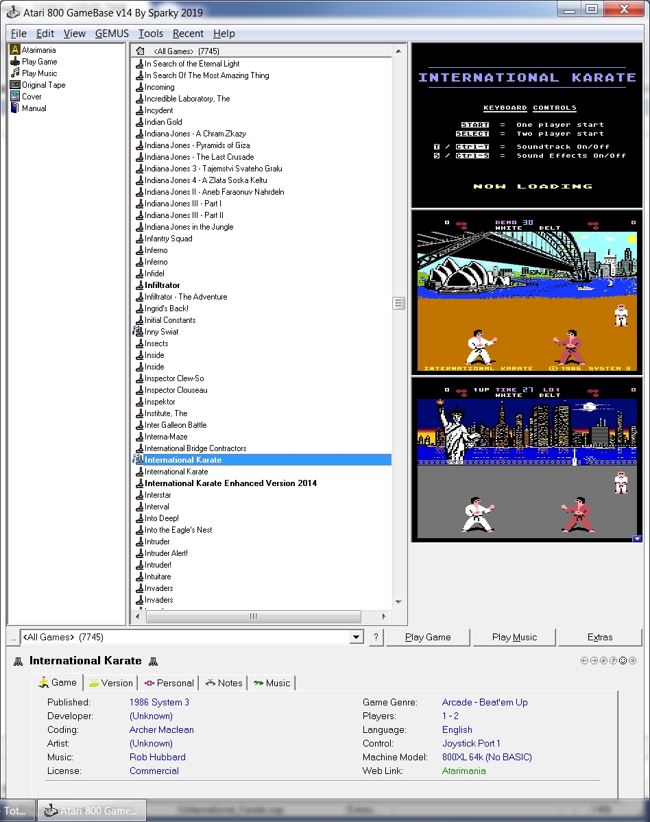Open the Atarimania web link

click(464, 771)
